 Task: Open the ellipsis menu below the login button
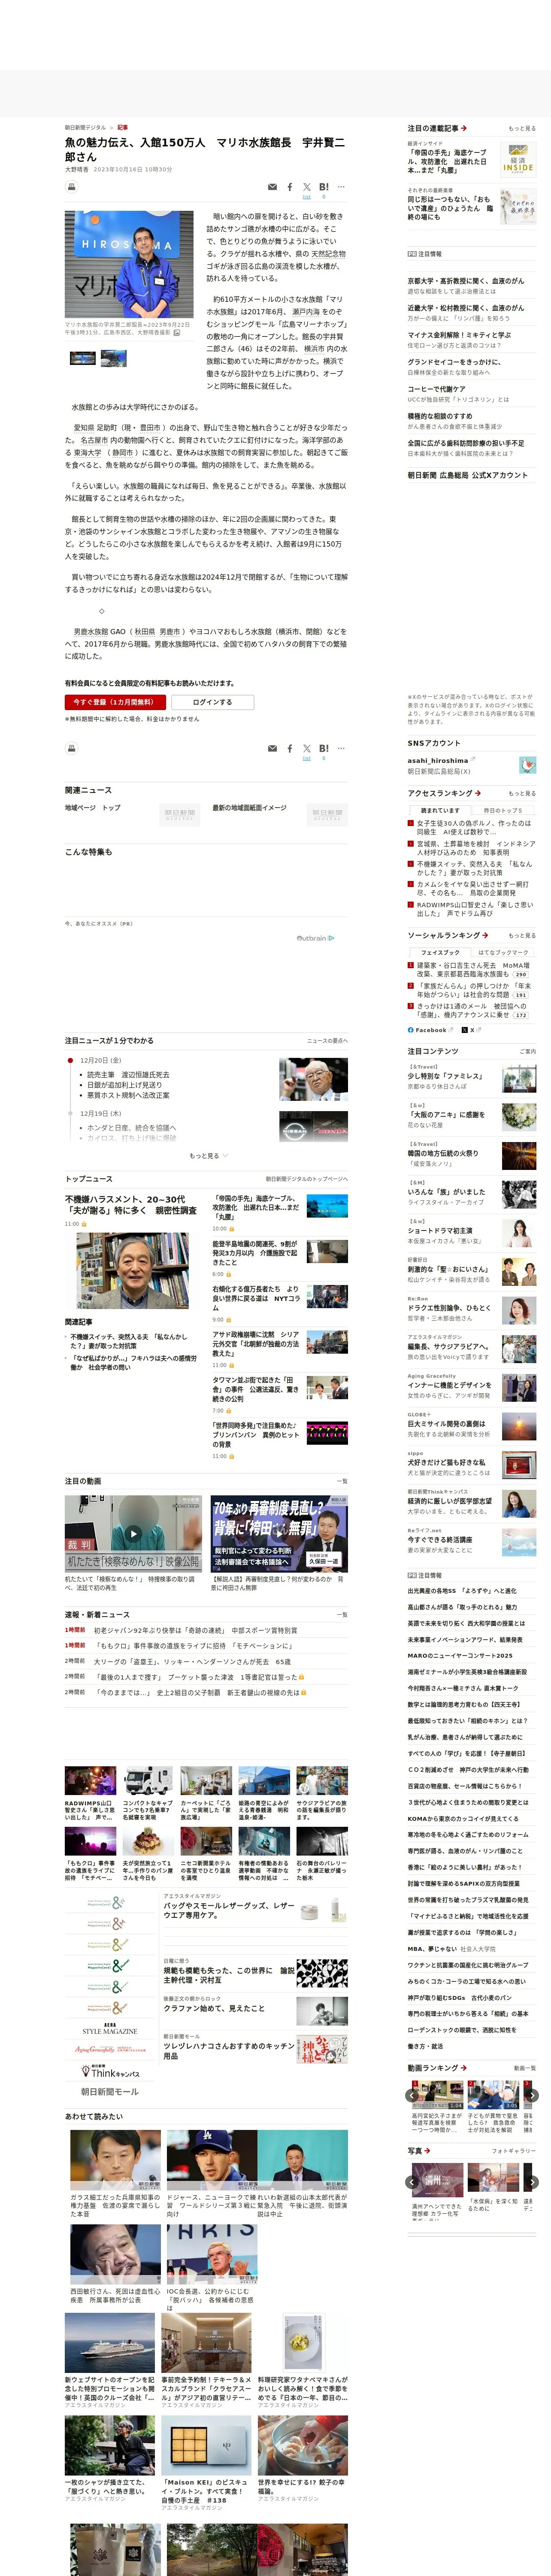pyautogui.click(x=341, y=748)
